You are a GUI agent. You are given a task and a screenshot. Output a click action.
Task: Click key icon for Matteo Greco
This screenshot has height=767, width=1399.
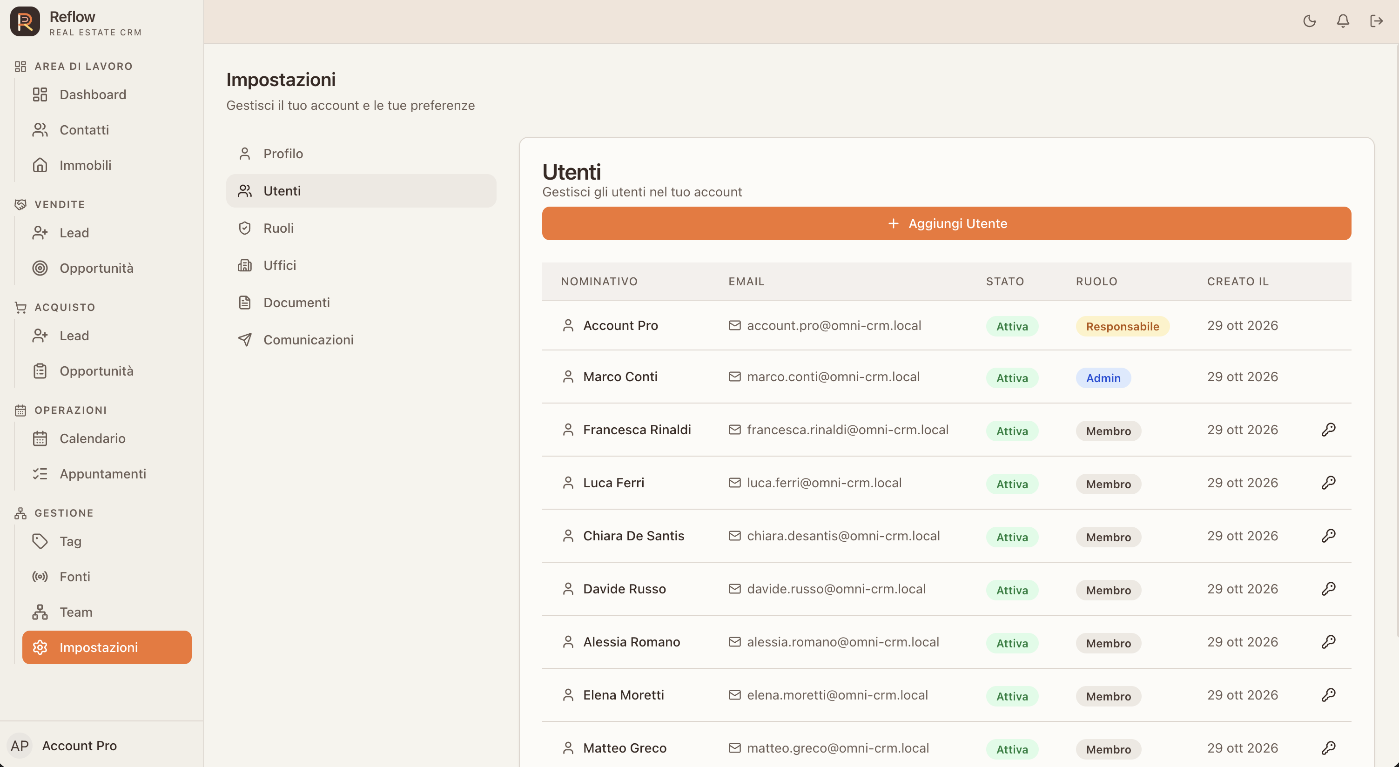(x=1328, y=748)
